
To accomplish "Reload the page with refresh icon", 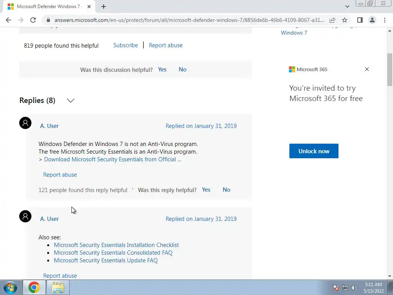I will tap(33, 20).
